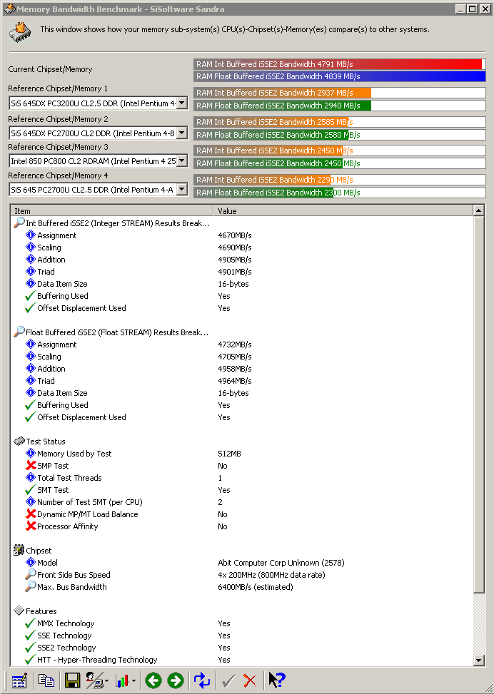Click the green back arrow
This screenshot has width=494, height=694.
point(153,680)
